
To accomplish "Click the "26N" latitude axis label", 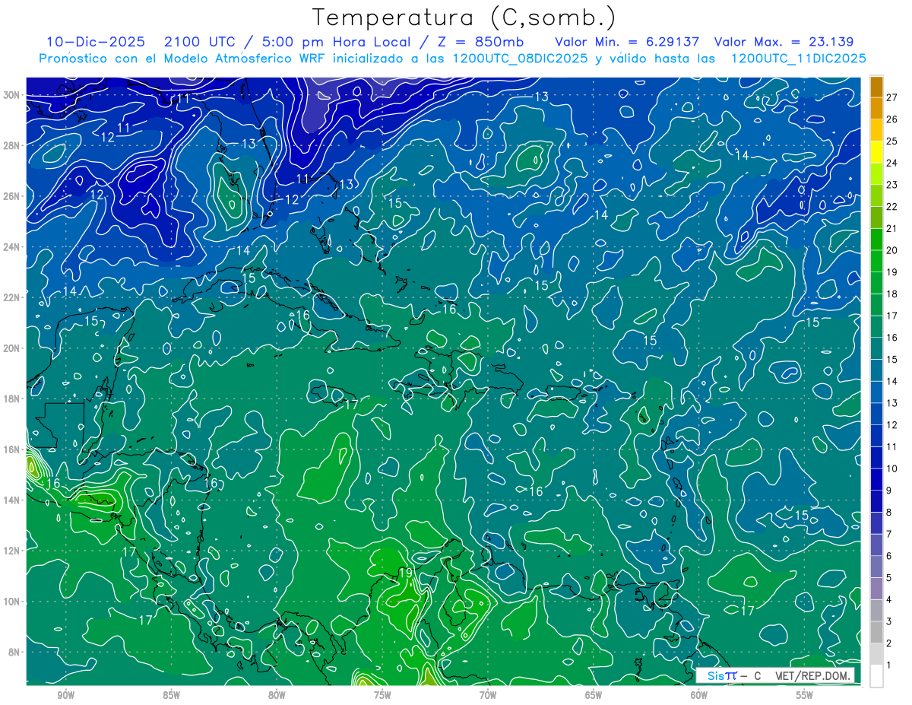I will [13, 196].
